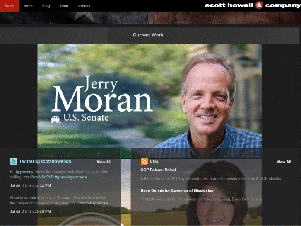Click the First television ad summary text
This screenshot has width=301, height=226.
[x=202, y=199]
